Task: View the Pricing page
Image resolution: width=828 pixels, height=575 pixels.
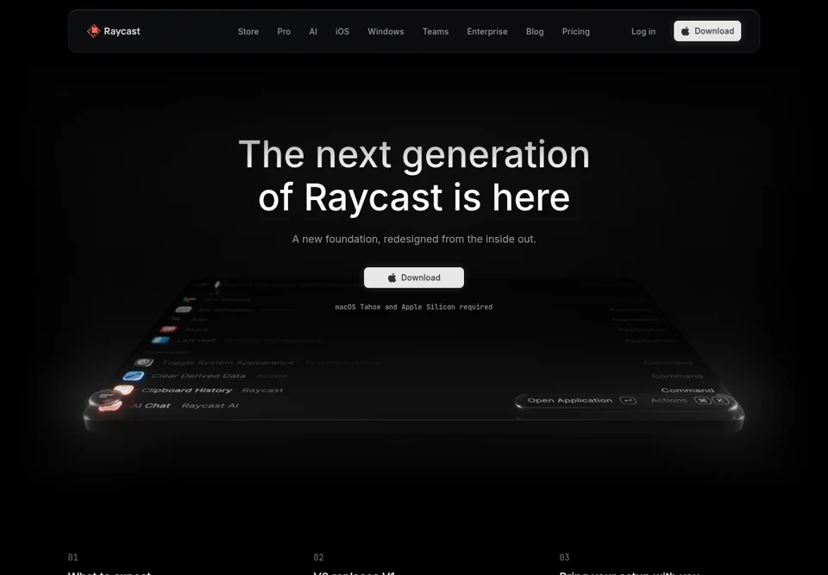Action: [x=575, y=32]
